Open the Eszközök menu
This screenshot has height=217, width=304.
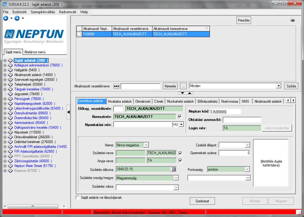20,12
